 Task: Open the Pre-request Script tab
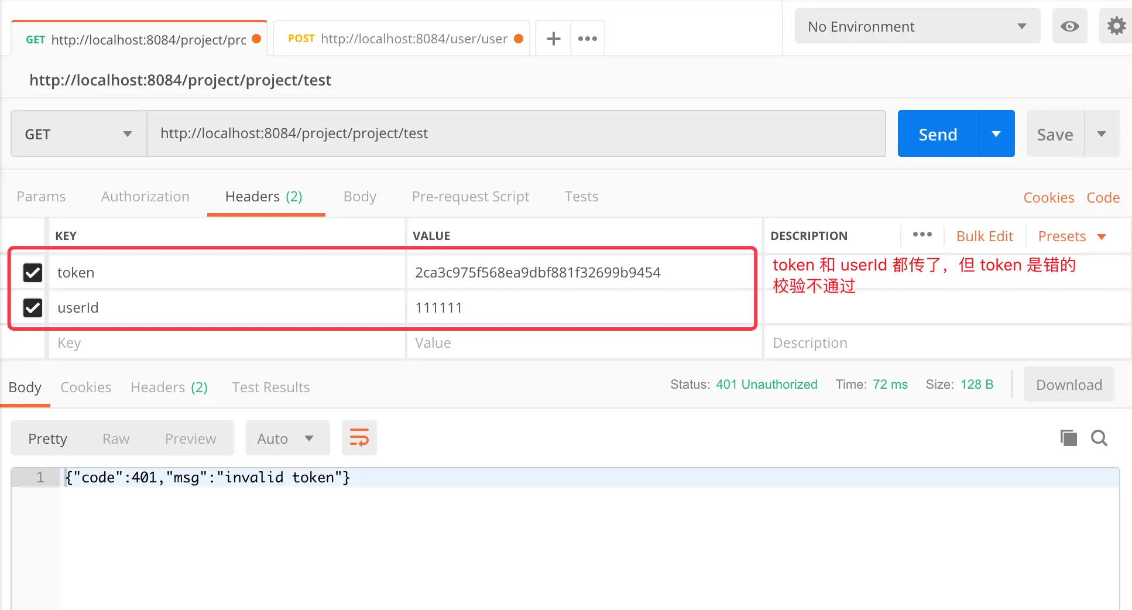pos(470,197)
